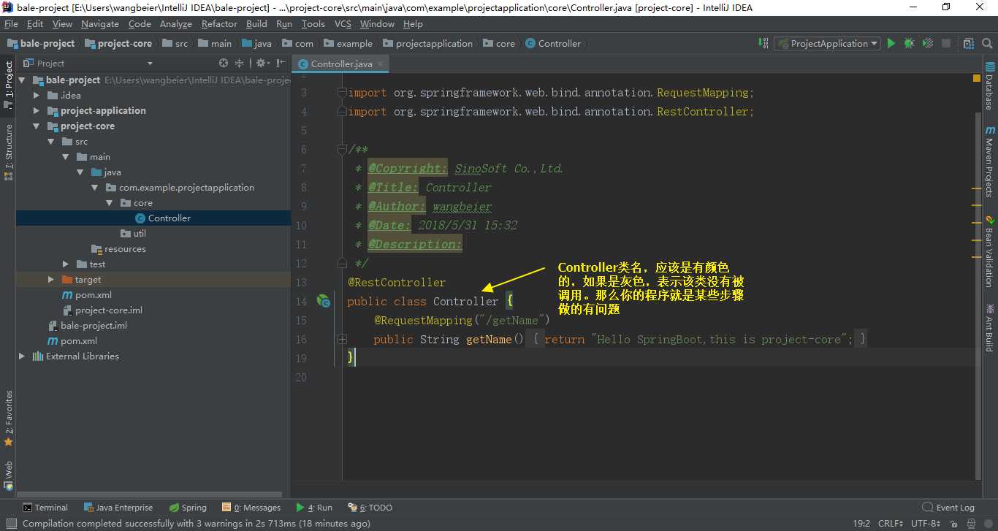Click Scroll from Source target icon
The image size is (998, 531).
tap(224, 64)
